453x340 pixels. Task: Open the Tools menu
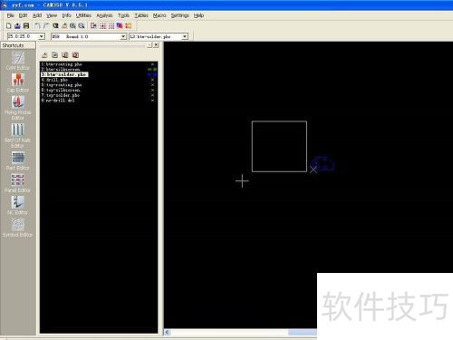tap(123, 15)
